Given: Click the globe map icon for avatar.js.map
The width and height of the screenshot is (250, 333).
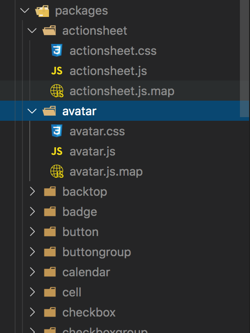Looking at the screenshot, I should click(57, 171).
